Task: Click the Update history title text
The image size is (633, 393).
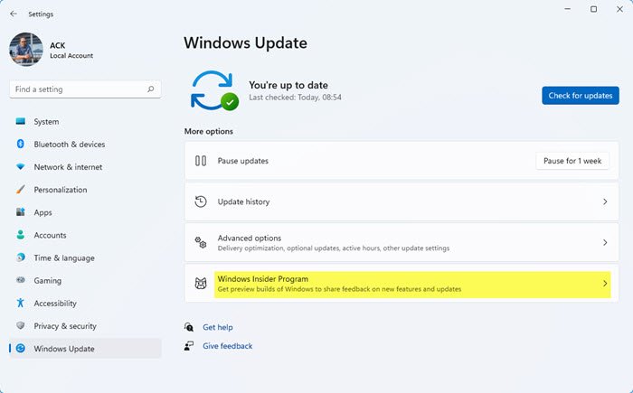Action: pyautogui.click(x=243, y=201)
